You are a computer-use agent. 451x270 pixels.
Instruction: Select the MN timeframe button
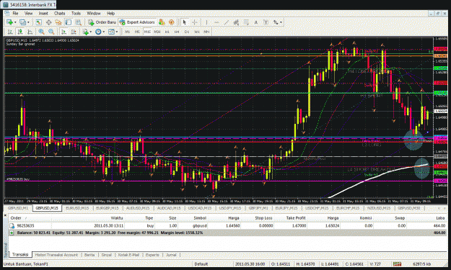pyautogui.click(x=206, y=32)
